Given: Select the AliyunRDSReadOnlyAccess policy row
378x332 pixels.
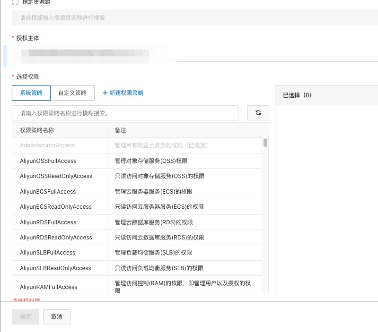Looking at the screenshot, I should (137, 238).
